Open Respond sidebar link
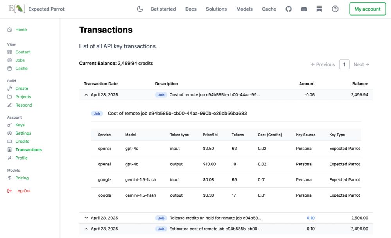The height and width of the screenshot is (238, 391). pos(24,105)
